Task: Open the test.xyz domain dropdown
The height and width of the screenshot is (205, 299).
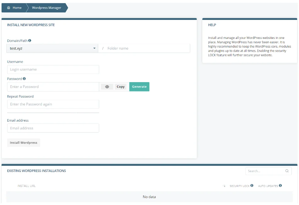Action: [94, 48]
